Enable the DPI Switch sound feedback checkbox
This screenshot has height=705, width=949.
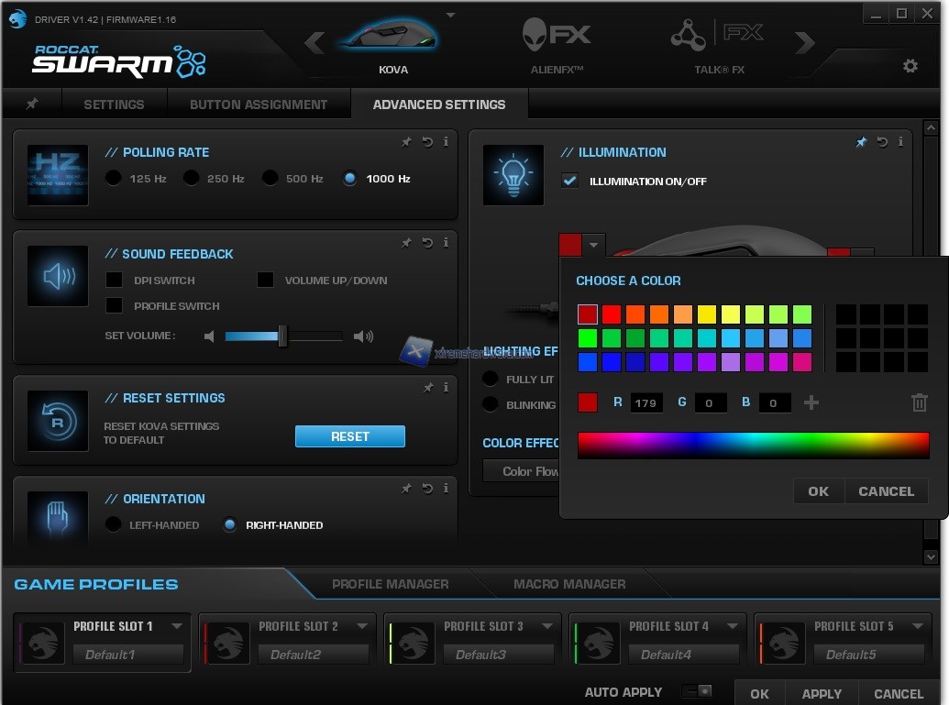pos(115,280)
